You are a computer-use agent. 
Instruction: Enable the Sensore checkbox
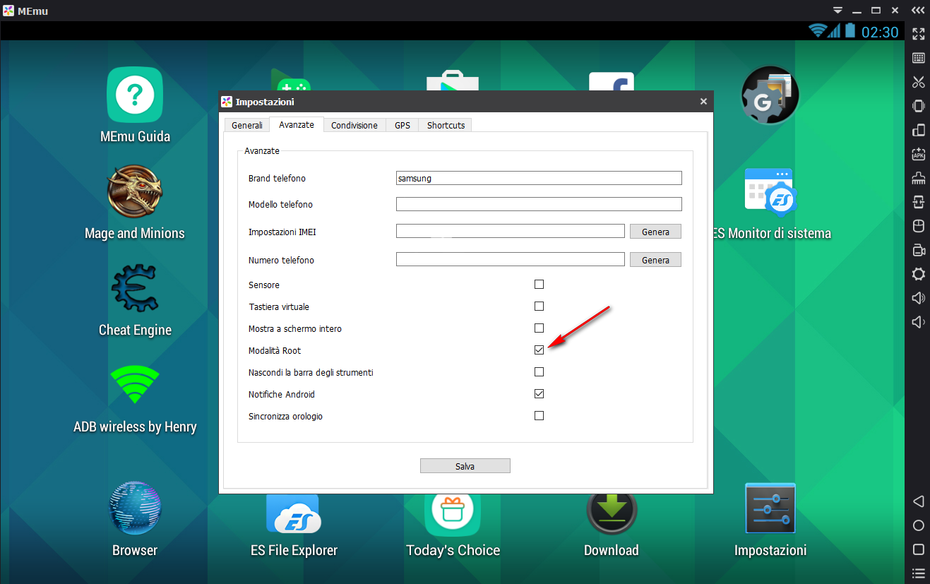click(539, 285)
